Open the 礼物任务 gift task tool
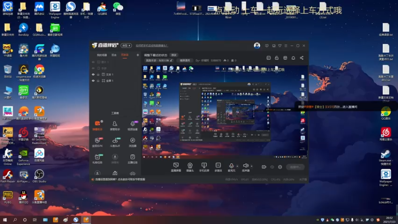 click(x=97, y=158)
